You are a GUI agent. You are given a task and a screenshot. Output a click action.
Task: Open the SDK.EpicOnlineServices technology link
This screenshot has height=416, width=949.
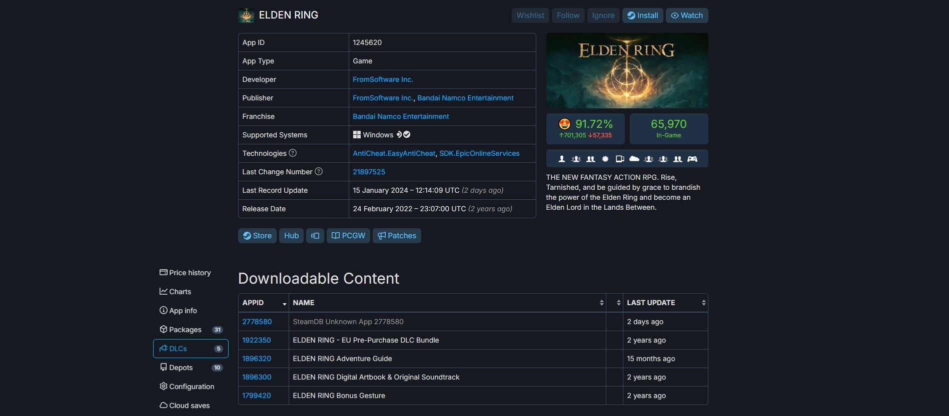click(x=479, y=153)
